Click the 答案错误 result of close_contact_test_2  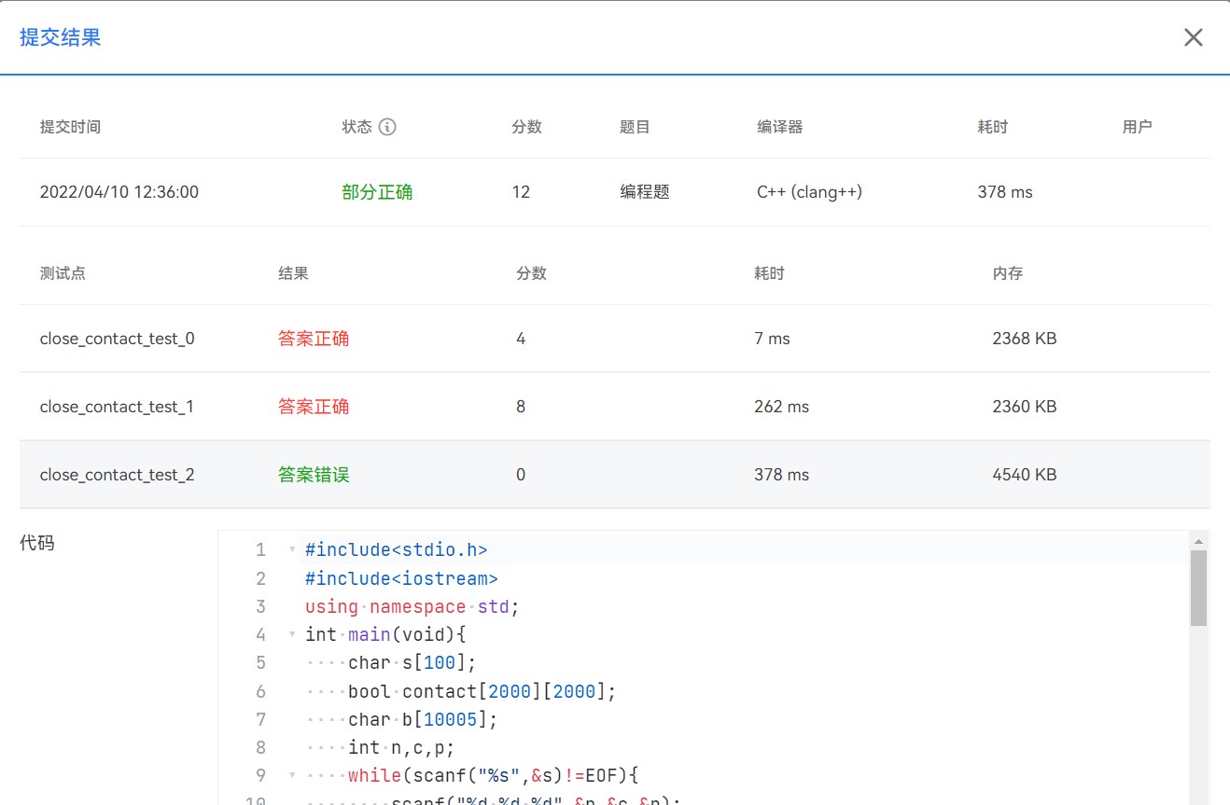click(x=314, y=474)
